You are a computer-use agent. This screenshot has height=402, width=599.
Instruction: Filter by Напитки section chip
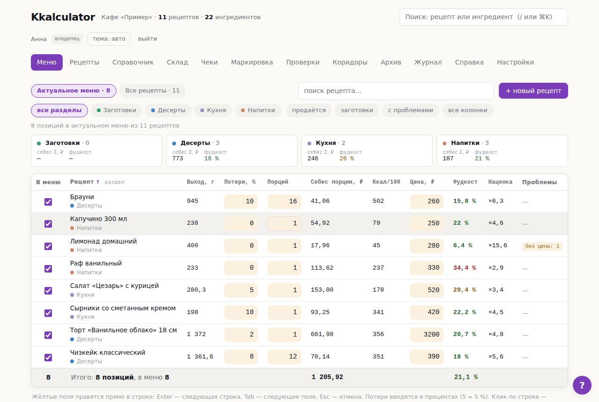[x=258, y=110]
